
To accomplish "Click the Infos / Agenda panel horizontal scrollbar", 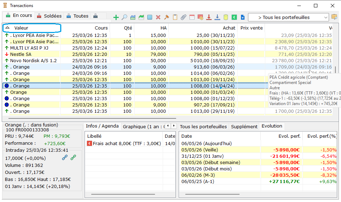I will pos(123,194).
